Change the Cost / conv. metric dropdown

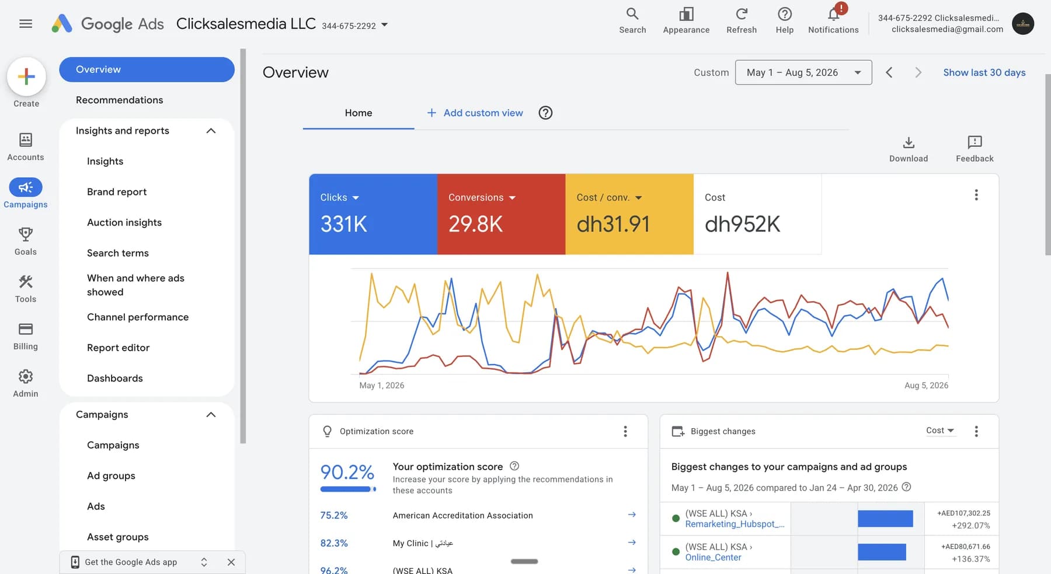pyautogui.click(x=609, y=198)
